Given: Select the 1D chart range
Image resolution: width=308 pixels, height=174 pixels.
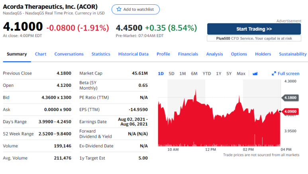Looking at the screenshot, I should pyautogui.click(x=161, y=74).
